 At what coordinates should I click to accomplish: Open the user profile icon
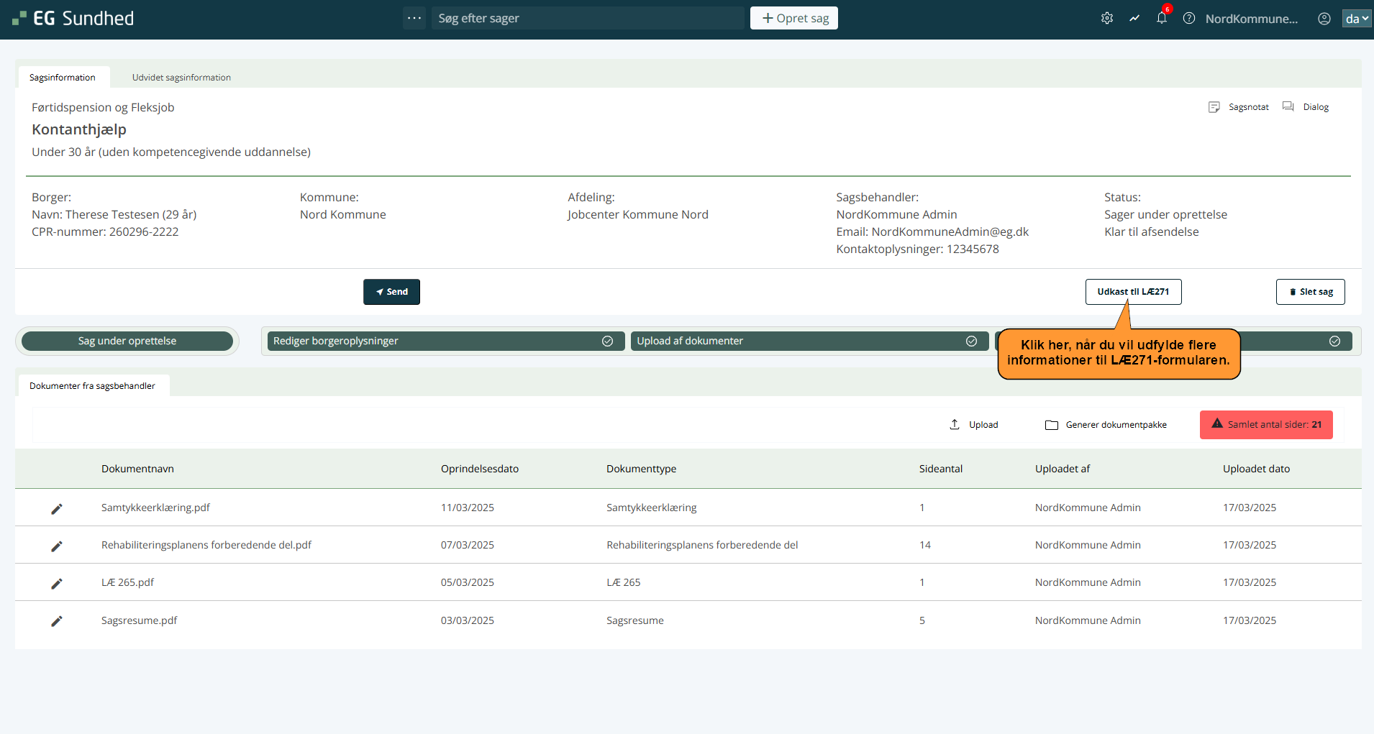point(1324,19)
